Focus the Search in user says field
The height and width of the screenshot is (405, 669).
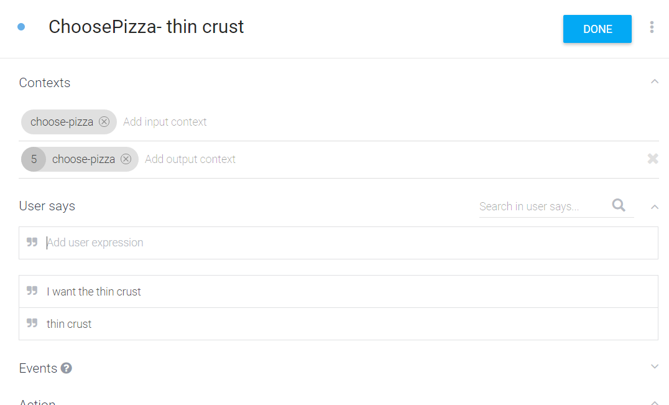pos(540,207)
